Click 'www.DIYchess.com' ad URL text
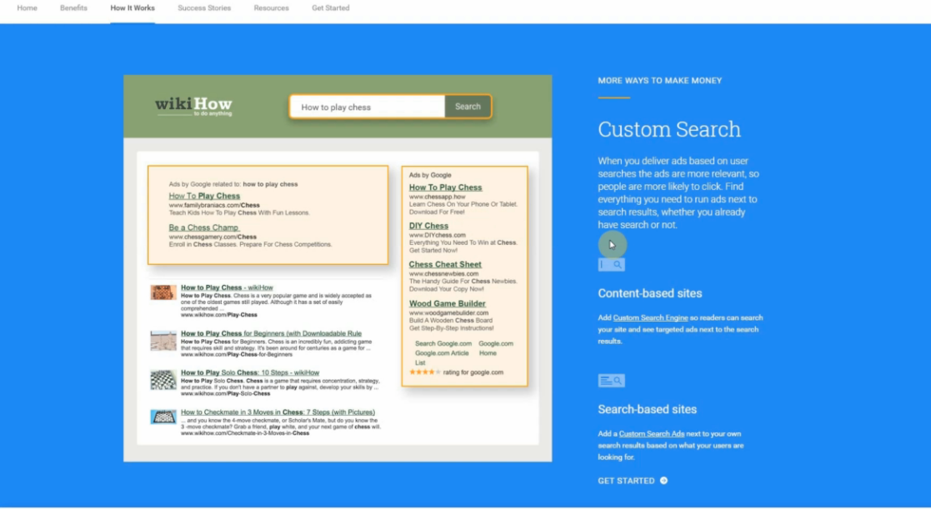The height and width of the screenshot is (509, 931). [438, 235]
